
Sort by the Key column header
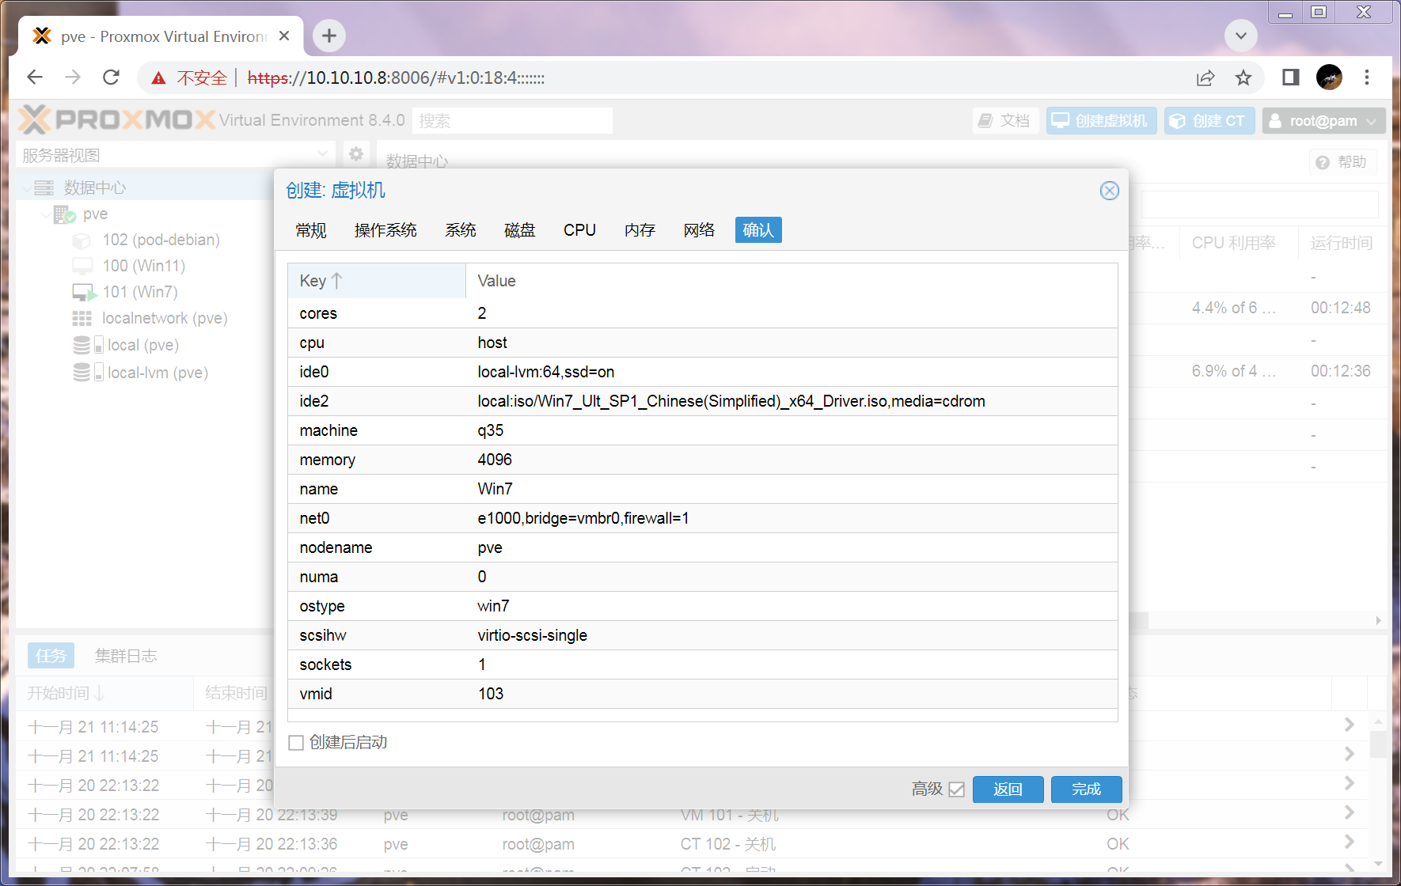[376, 281]
